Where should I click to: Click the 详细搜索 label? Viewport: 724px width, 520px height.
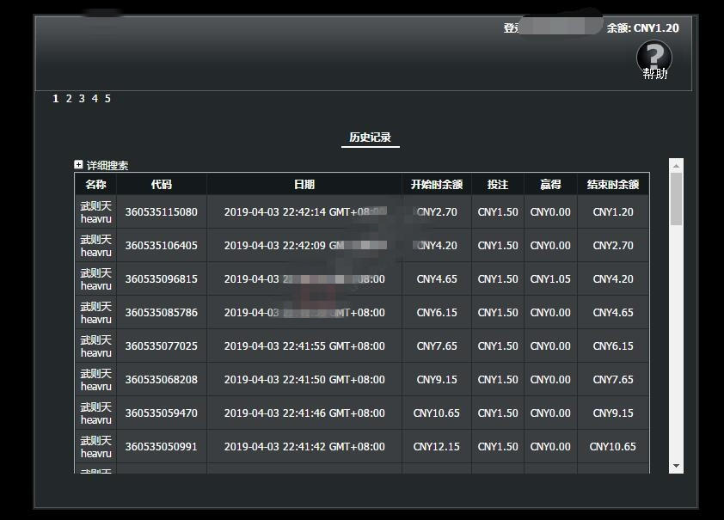tap(107, 165)
